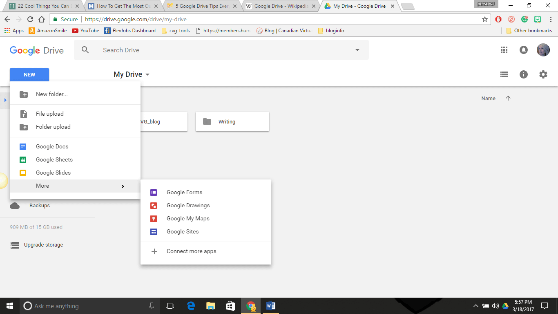Image resolution: width=558 pixels, height=314 pixels.
Task: Open the FlexJobs Dashboard bookmark
Action: coord(130,31)
